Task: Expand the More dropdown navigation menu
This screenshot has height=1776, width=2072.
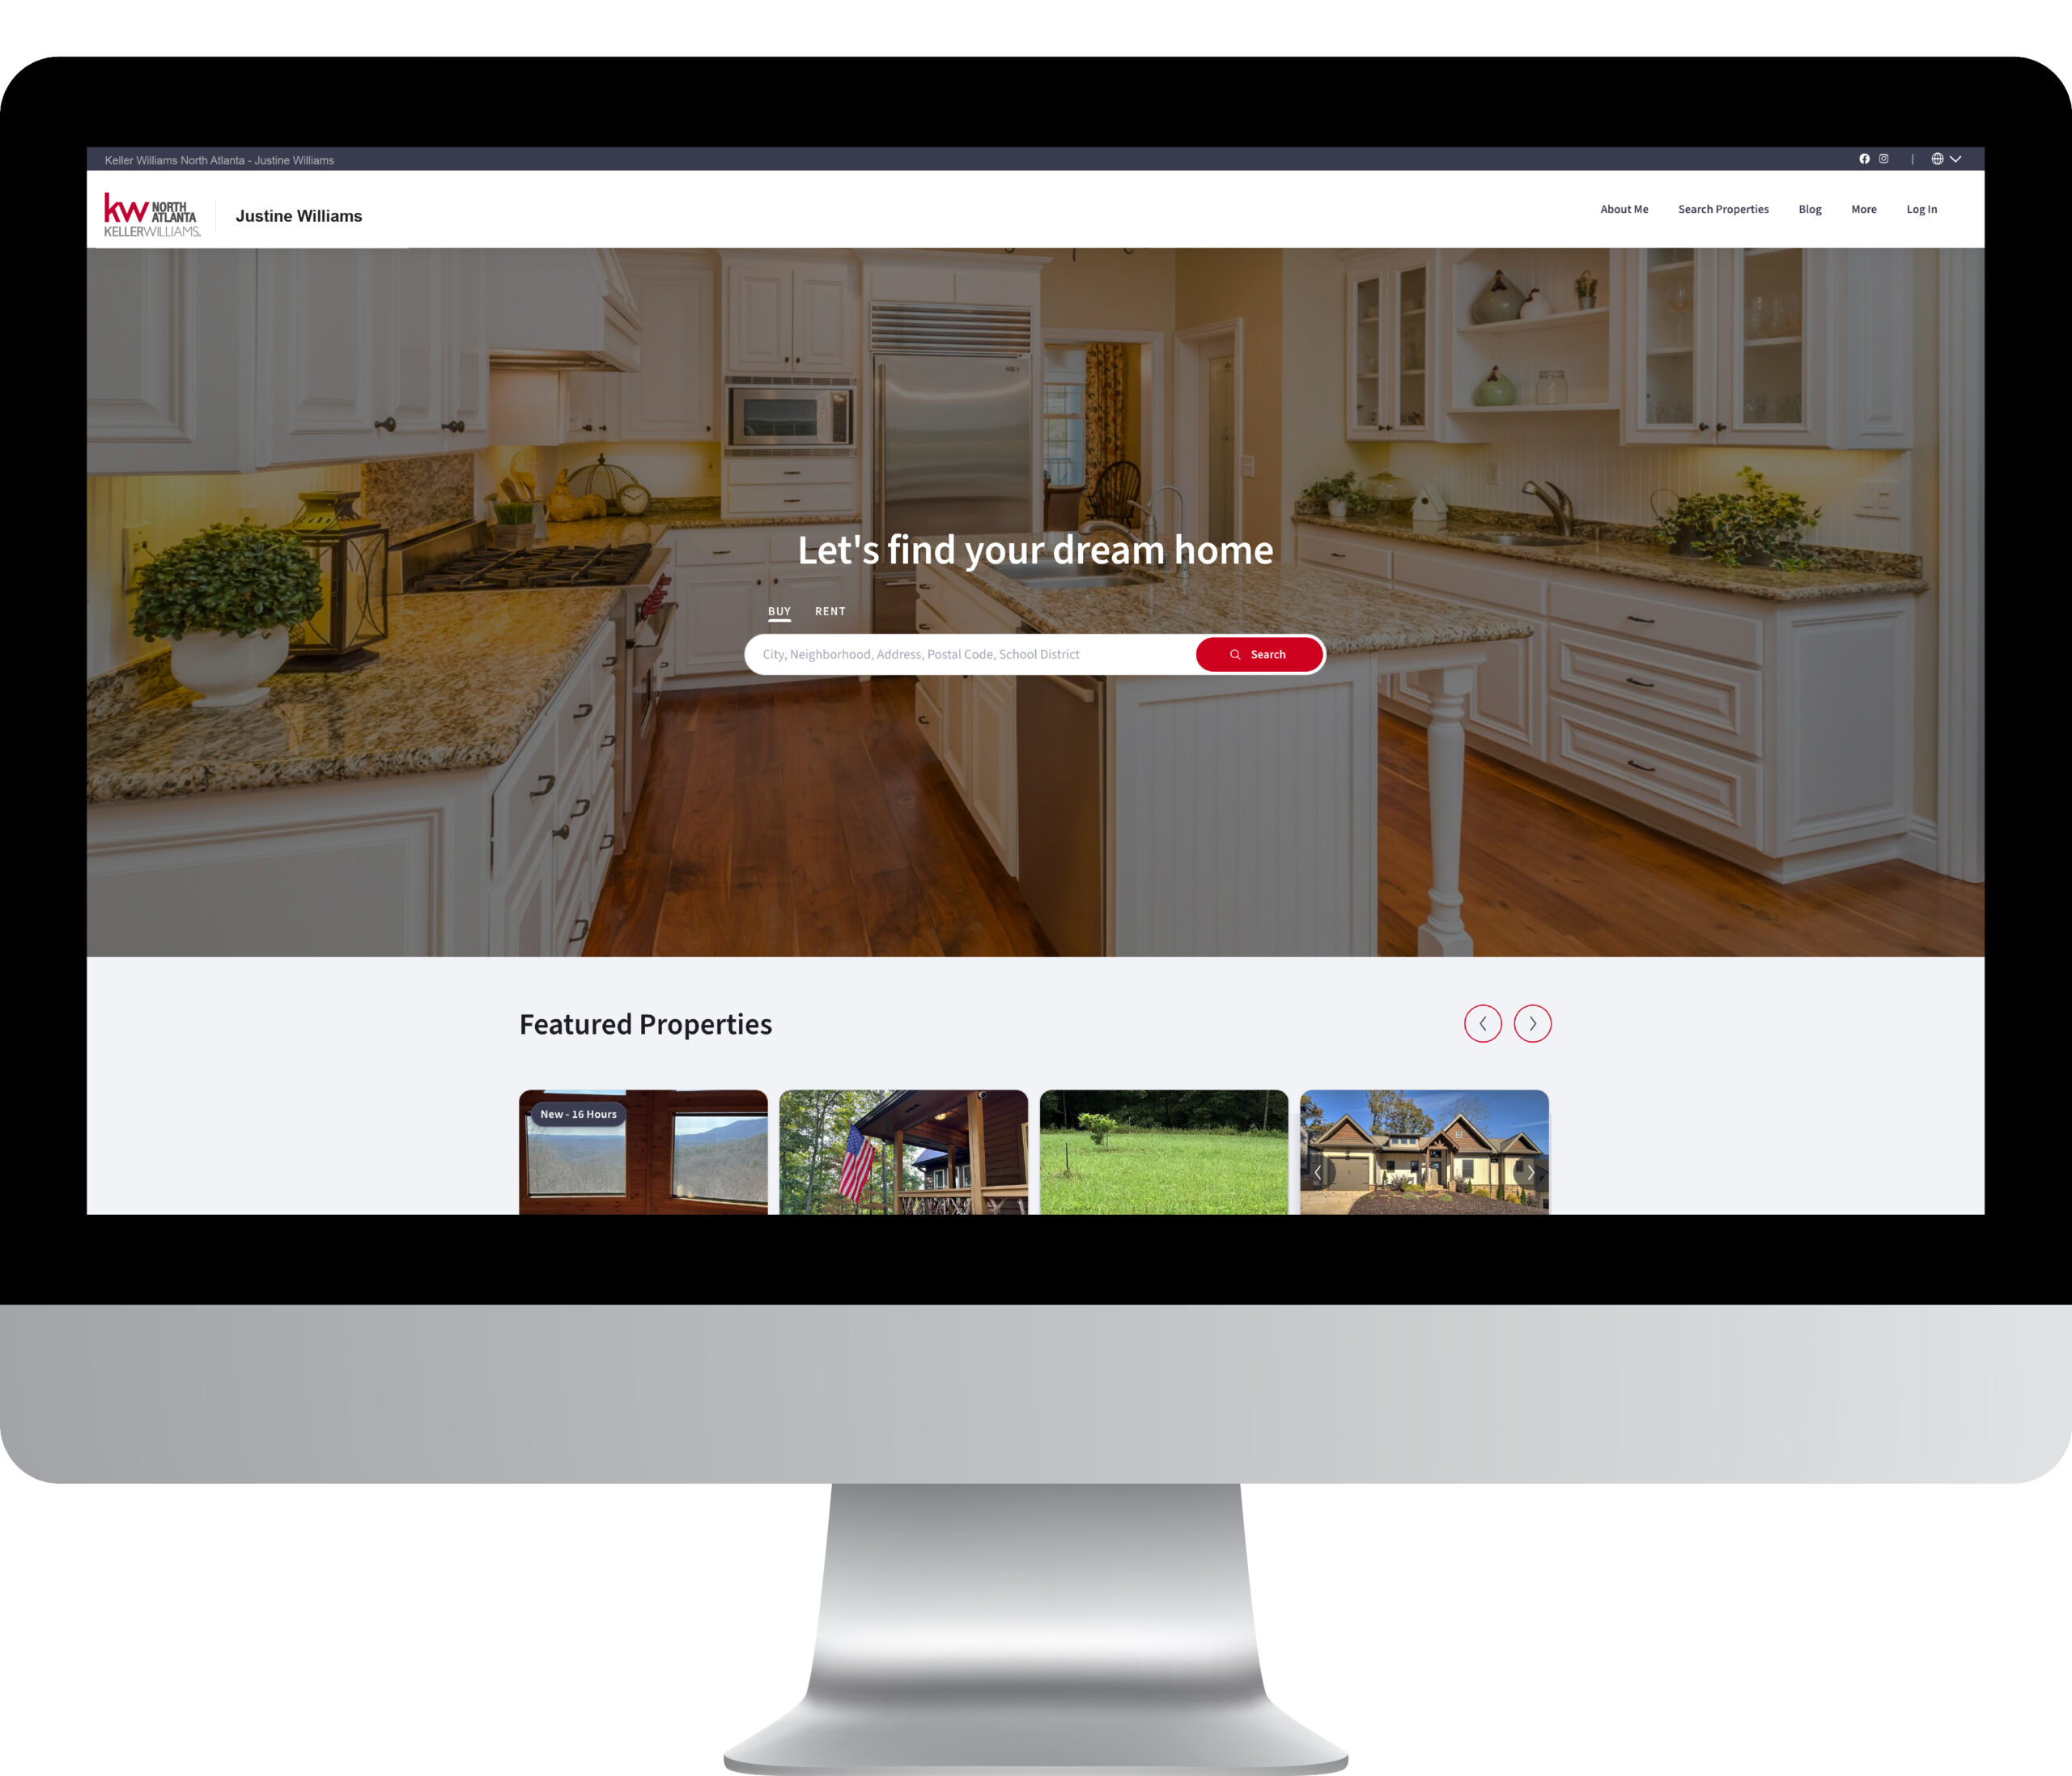Action: (x=1862, y=208)
